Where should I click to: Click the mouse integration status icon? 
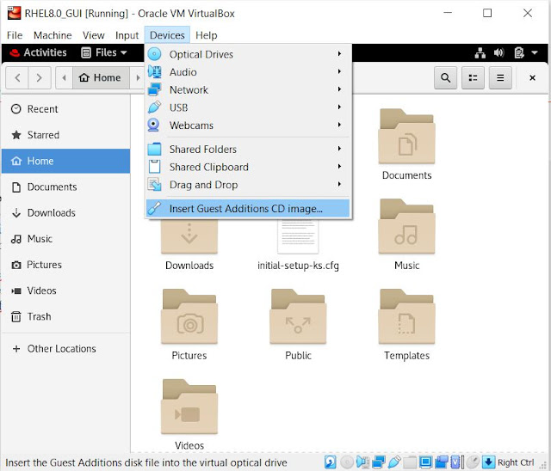click(x=473, y=462)
